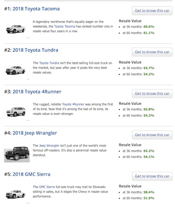Image resolution: width=175 pixels, height=209 pixels.
Task: Open the 2018 Jeep Wrangler heading link
Action: click(x=35, y=133)
